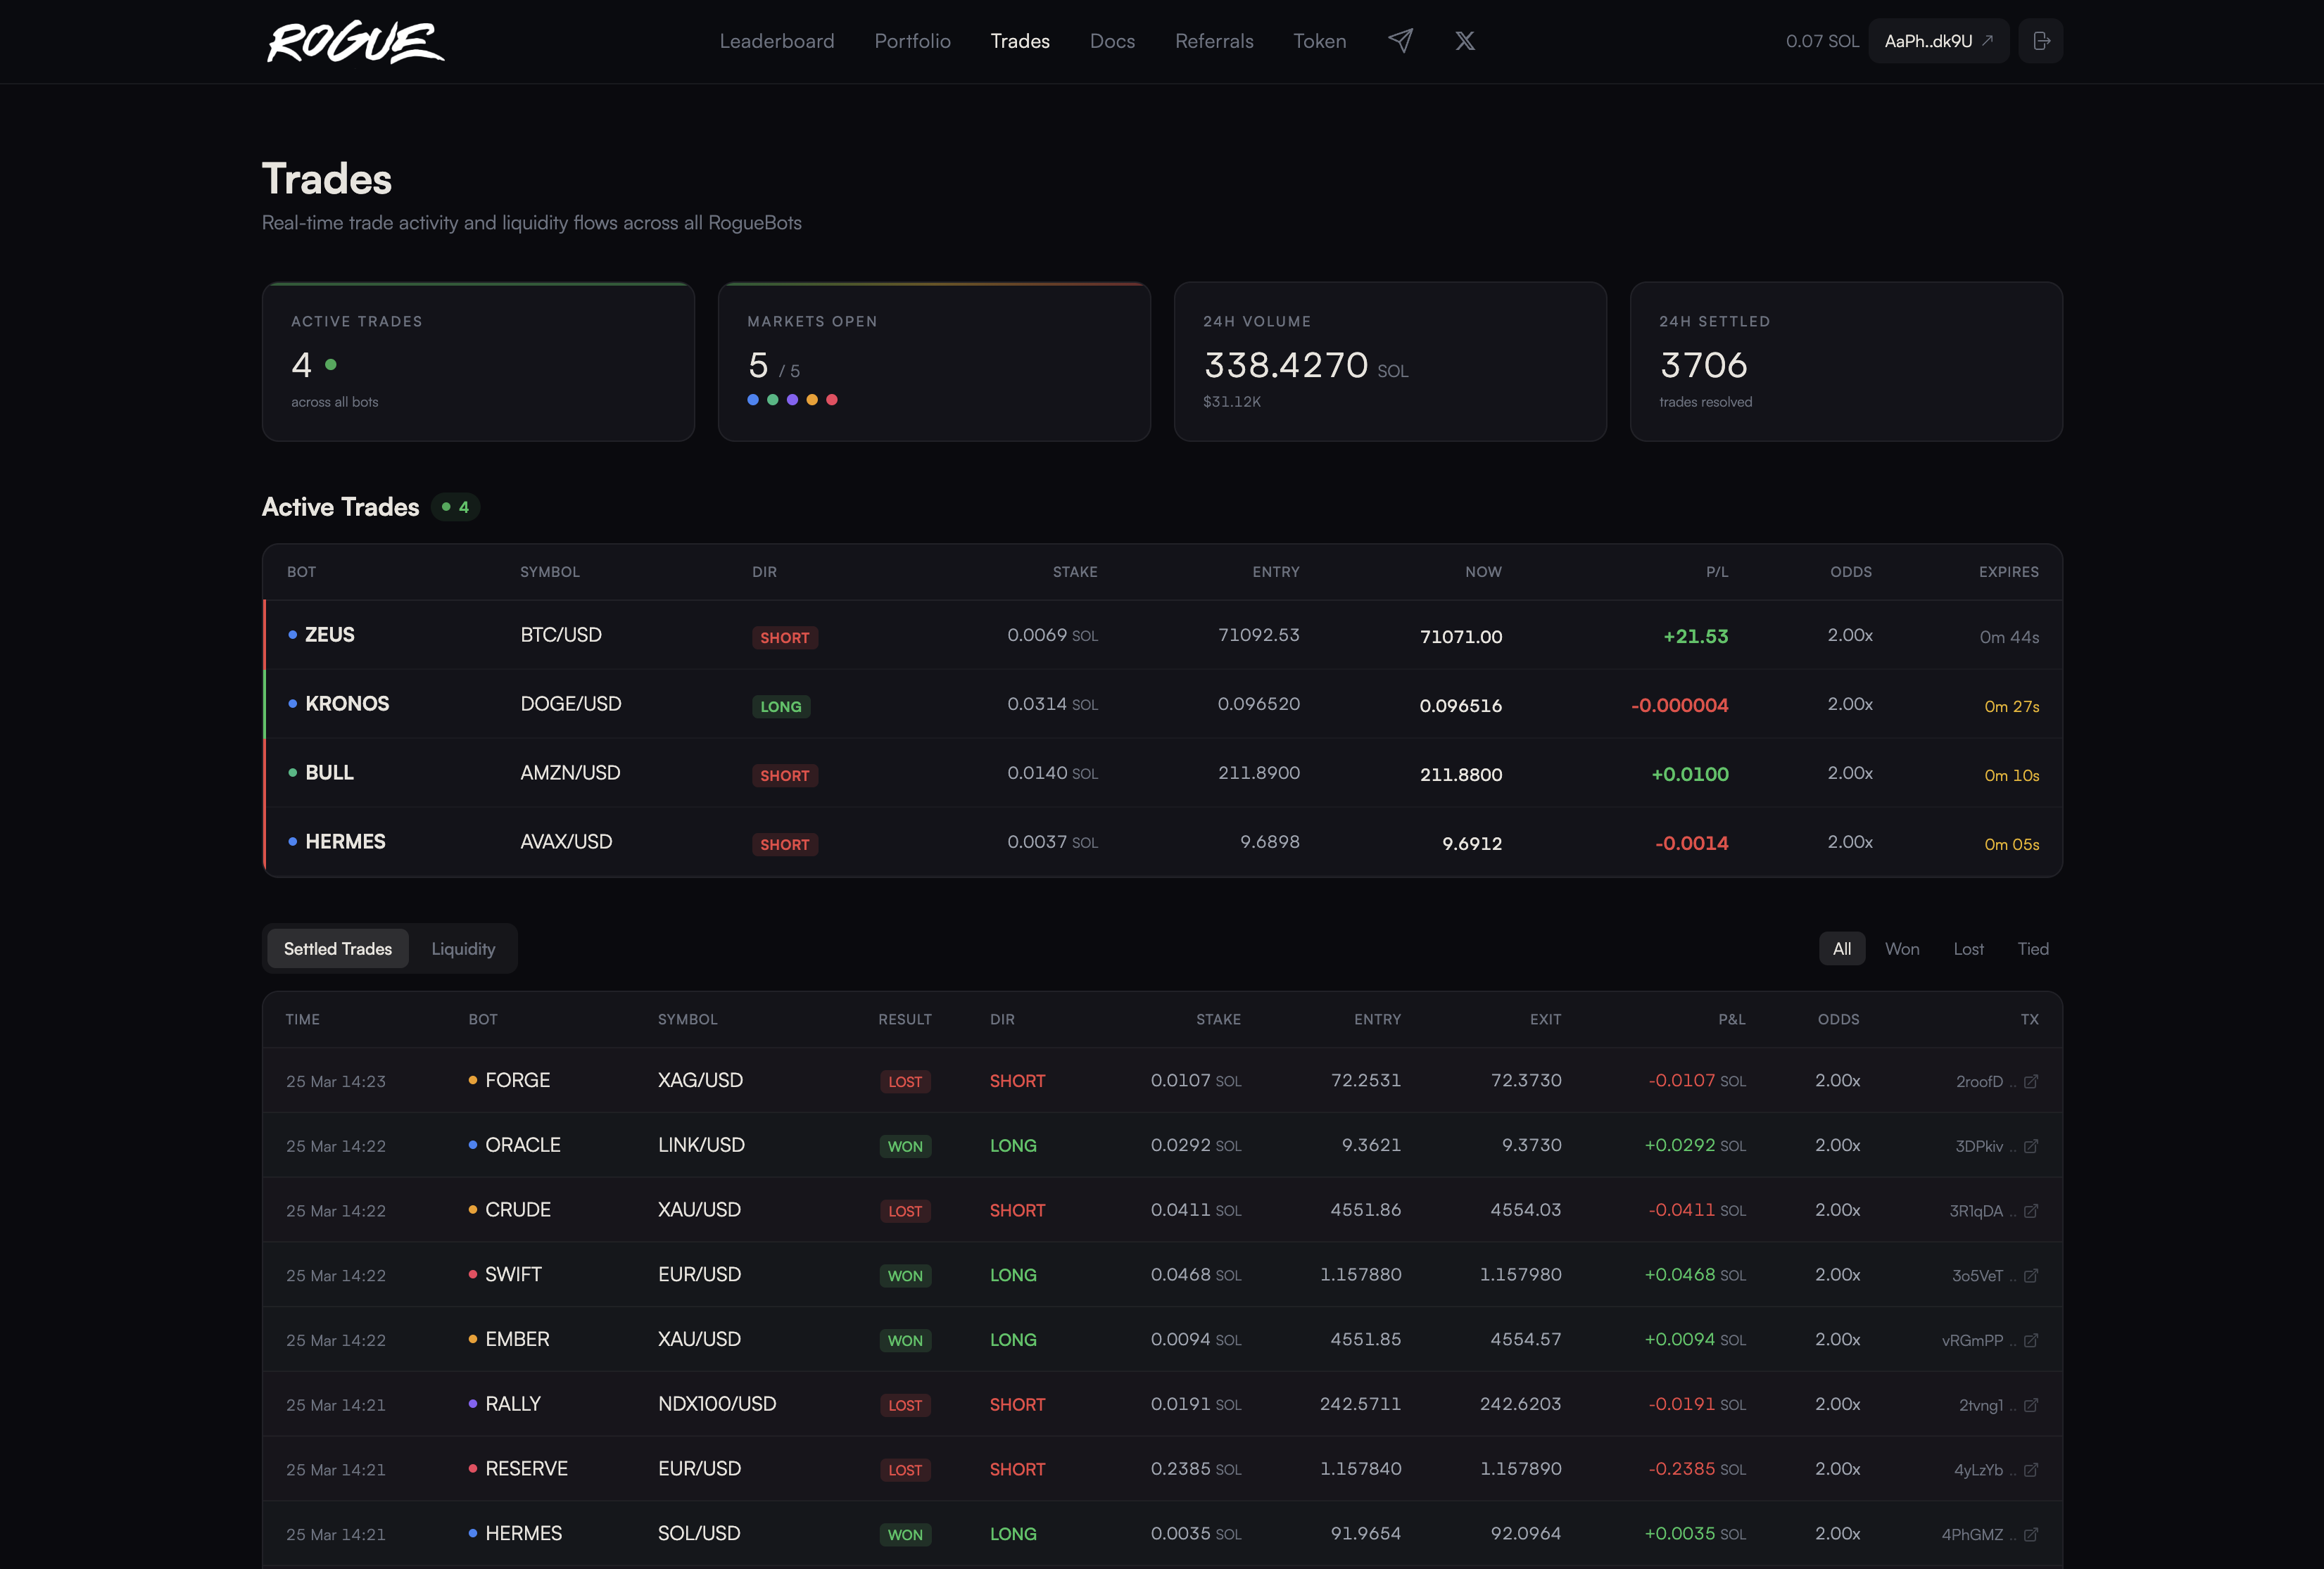The image size is (2324, 1569).
Task: Open external tx link for 3o5VeT
Action: tap(2031, 1276)
